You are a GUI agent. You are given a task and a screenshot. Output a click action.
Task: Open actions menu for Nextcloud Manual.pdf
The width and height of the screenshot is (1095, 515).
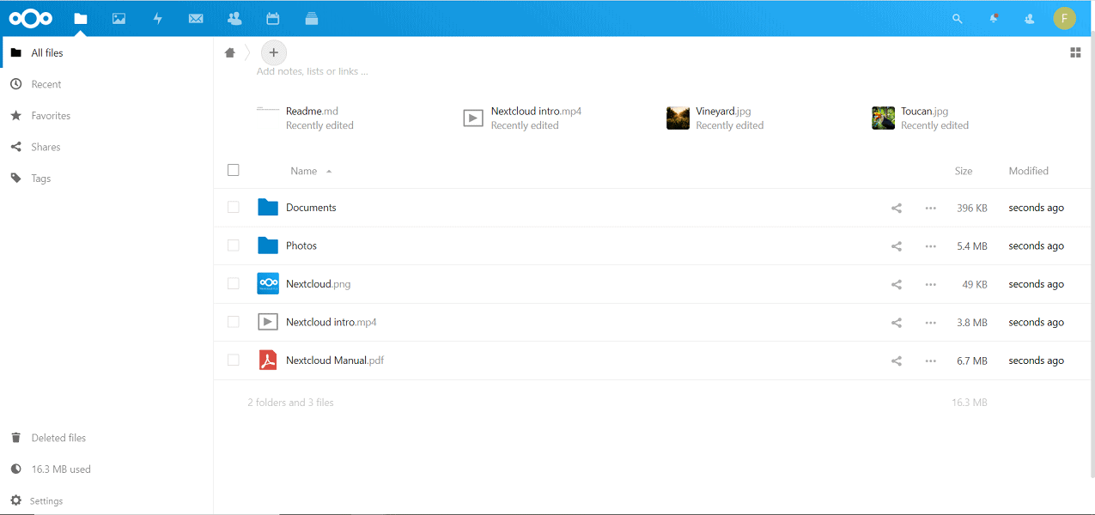click(x=930, y=361)
